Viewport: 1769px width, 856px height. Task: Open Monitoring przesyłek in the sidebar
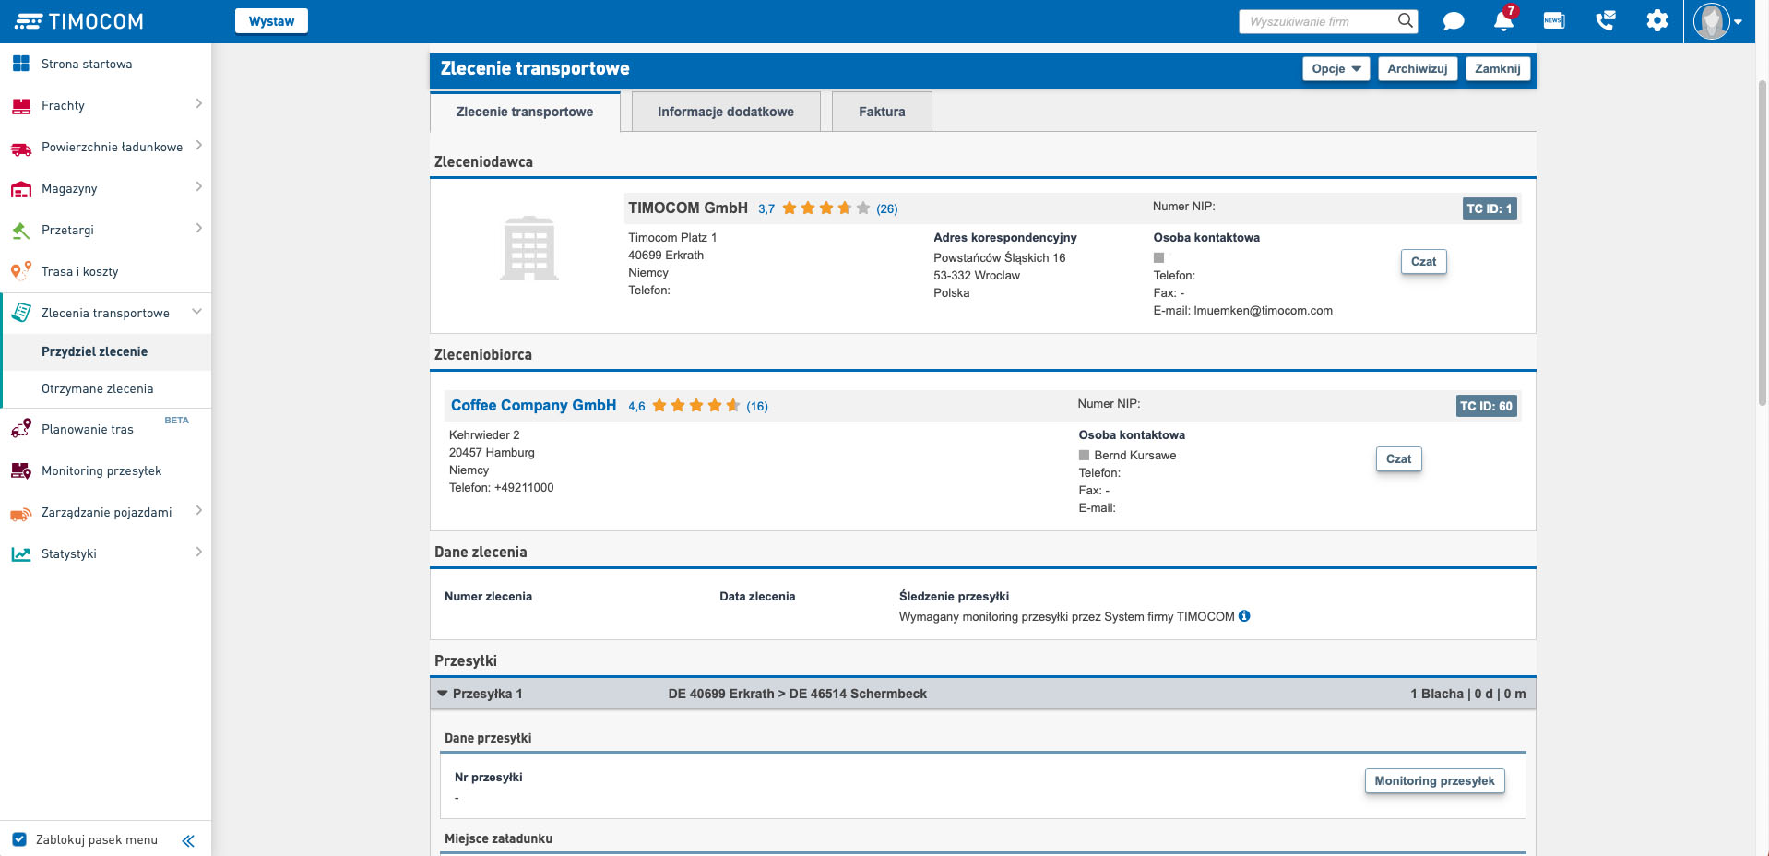point(101,471)
